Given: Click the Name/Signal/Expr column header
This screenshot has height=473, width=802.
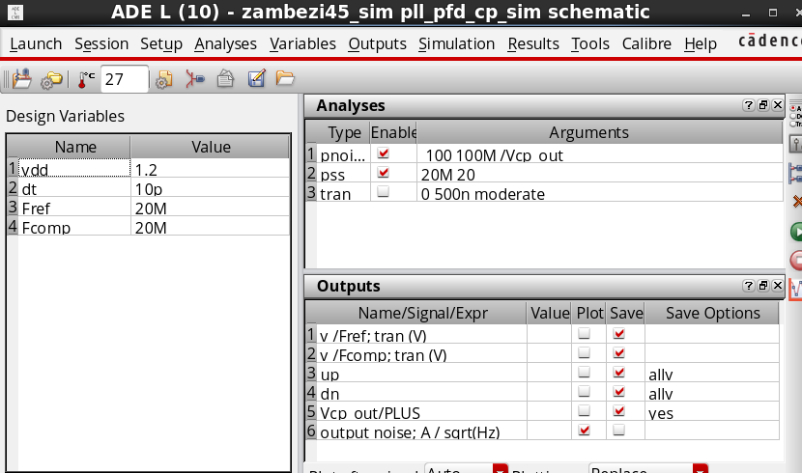Looking at the screenshot, I should click(422, 313).
